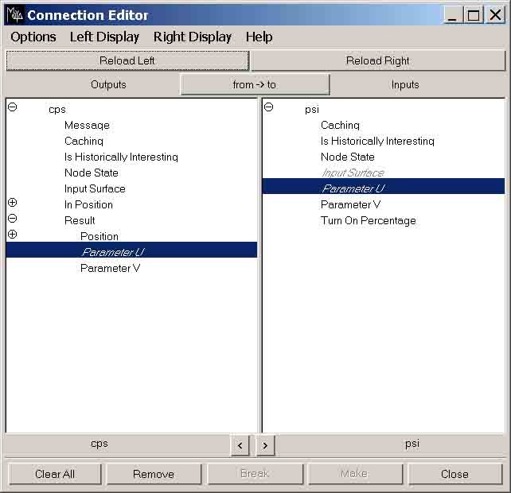Click the right arrow navigation button
This screenshot has width=511, height=493.
click(x=266, y=445)
